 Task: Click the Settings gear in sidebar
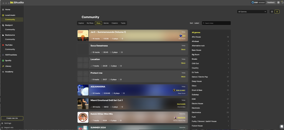tap(3, 123)
